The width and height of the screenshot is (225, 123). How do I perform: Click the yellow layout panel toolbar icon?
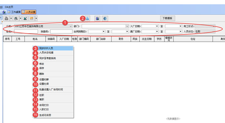pos(32,19)
